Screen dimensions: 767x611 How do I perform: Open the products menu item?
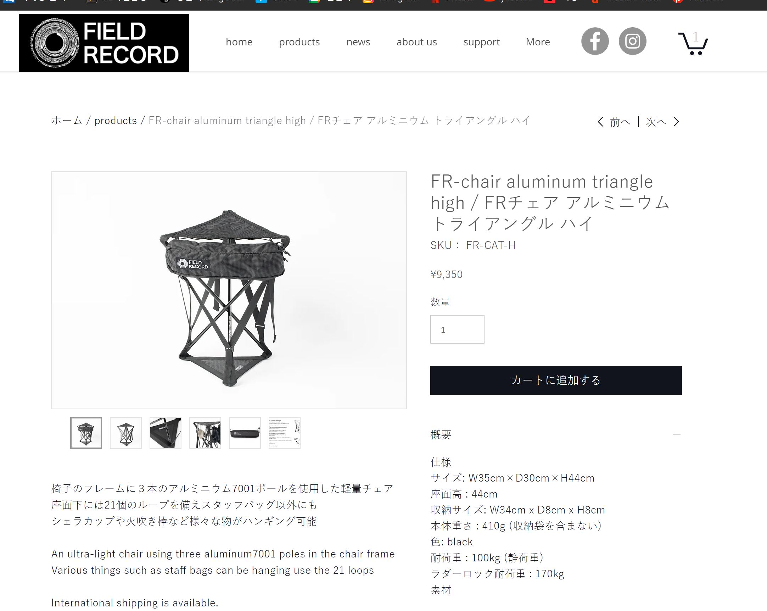tap(299, 42)
